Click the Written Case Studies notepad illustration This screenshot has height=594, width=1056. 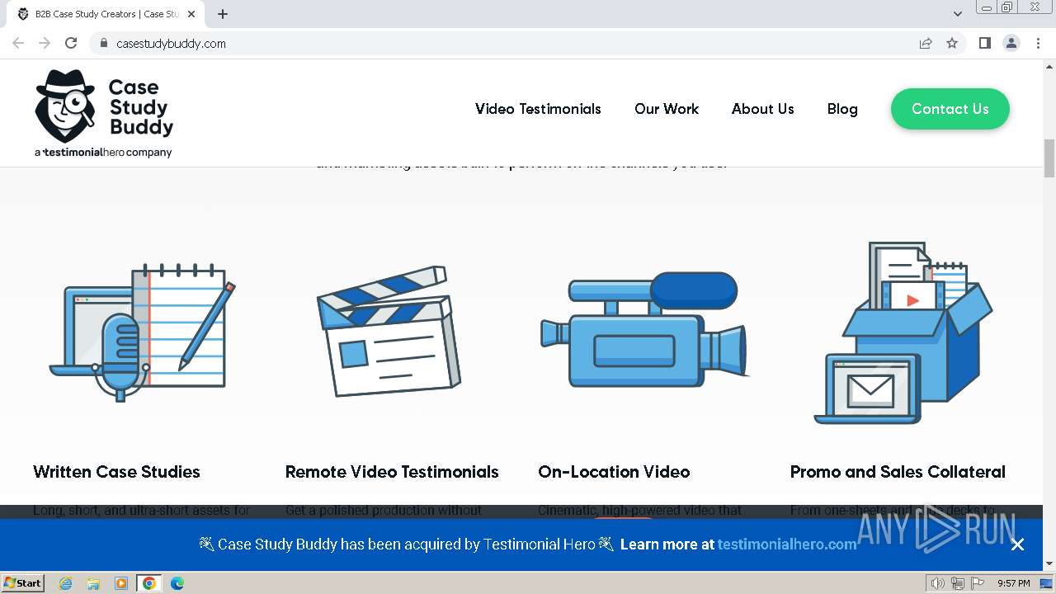(142, 332)
